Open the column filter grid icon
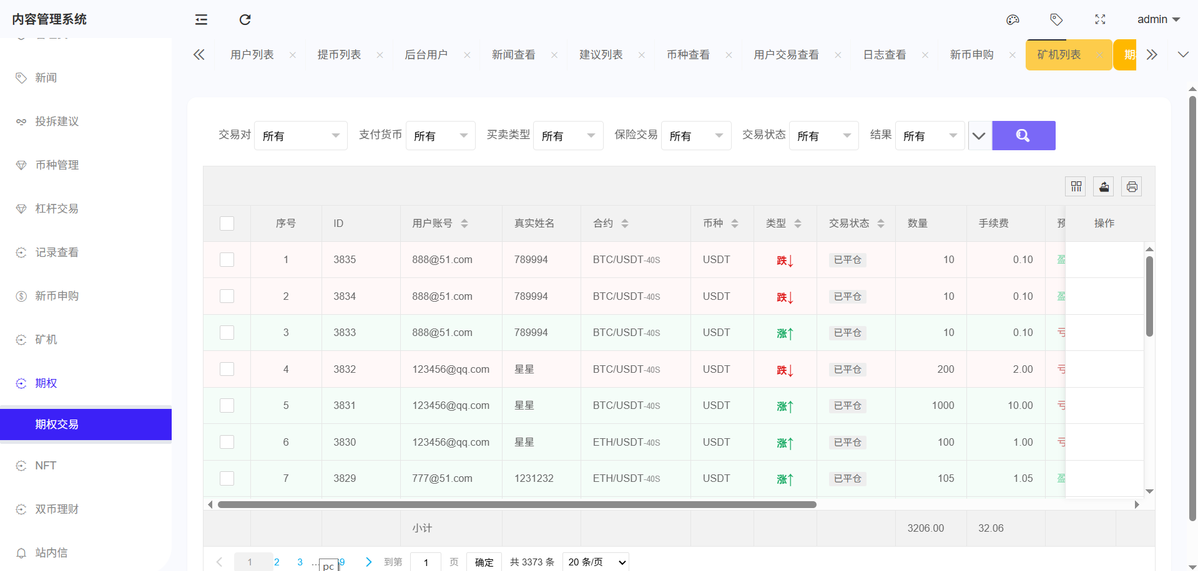 click(x=1076, y=186)
